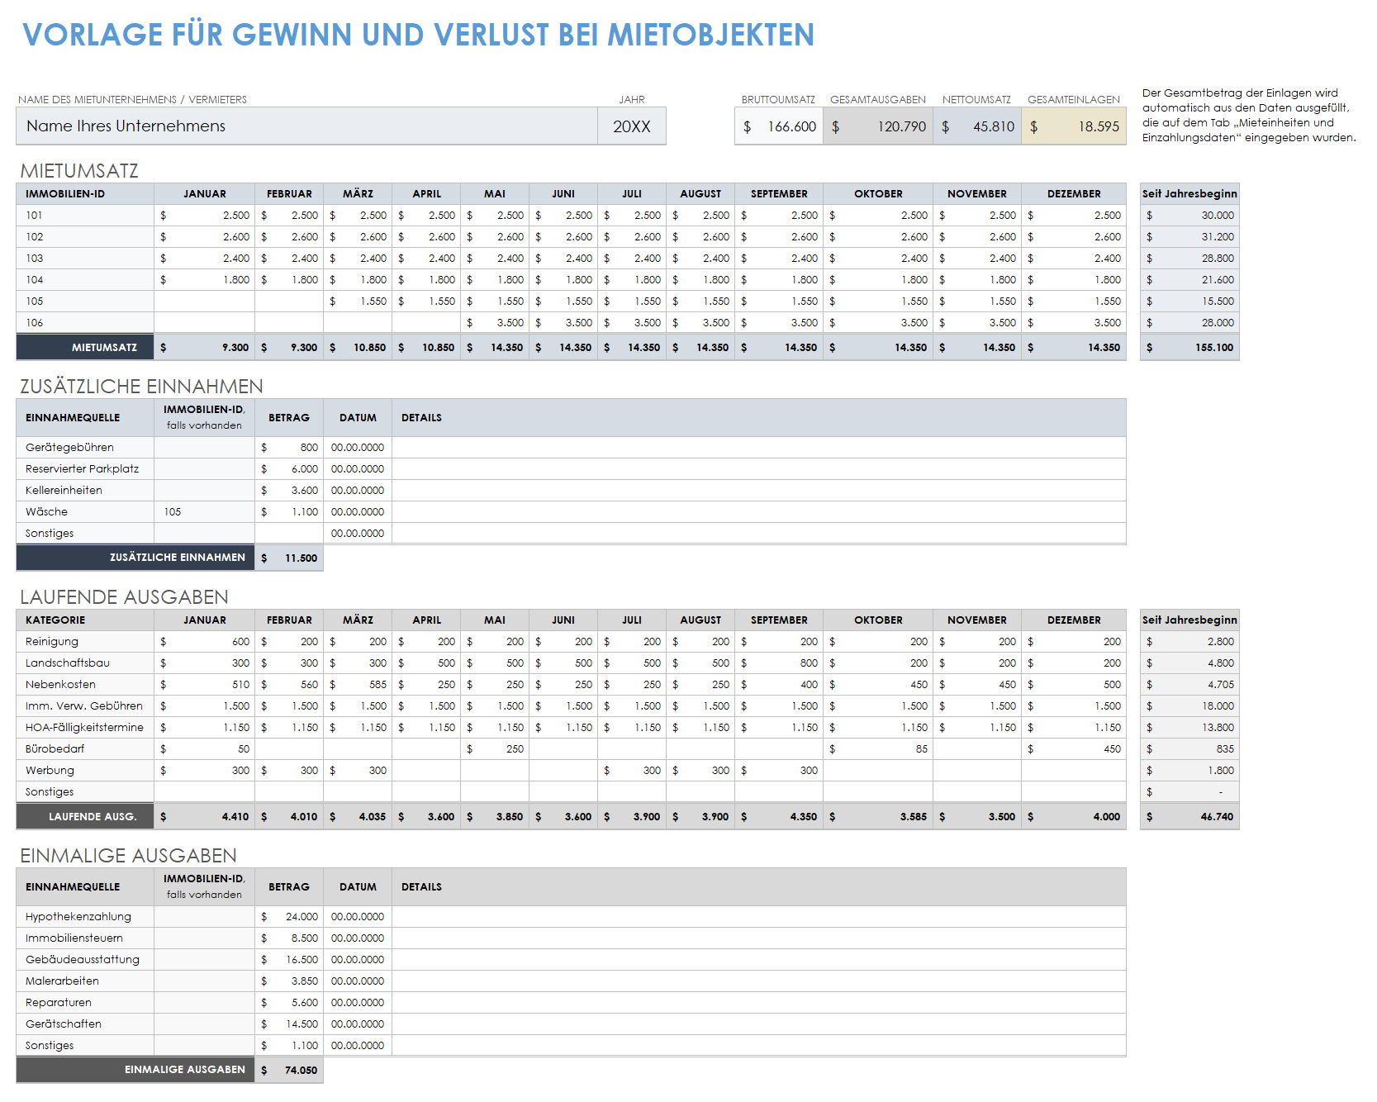Select the Malerarbeiten one-time expense row
Screen dimensions: 1377x1102
[x=85, y=981]
